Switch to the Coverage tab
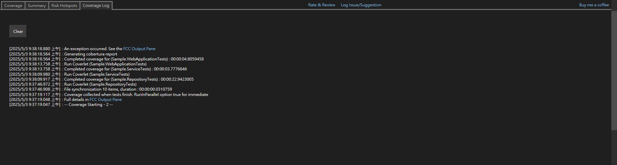617x165 pixels. pos(13,6)
